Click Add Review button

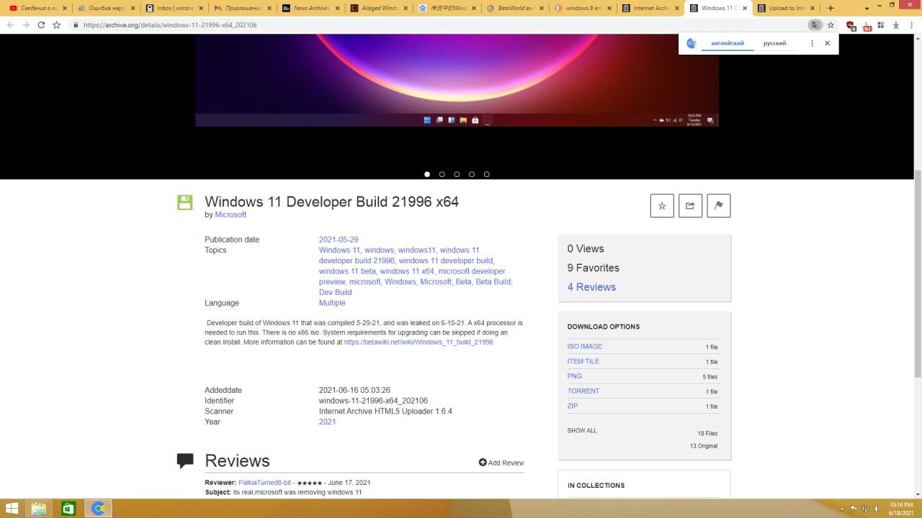[x=501, y=463]
